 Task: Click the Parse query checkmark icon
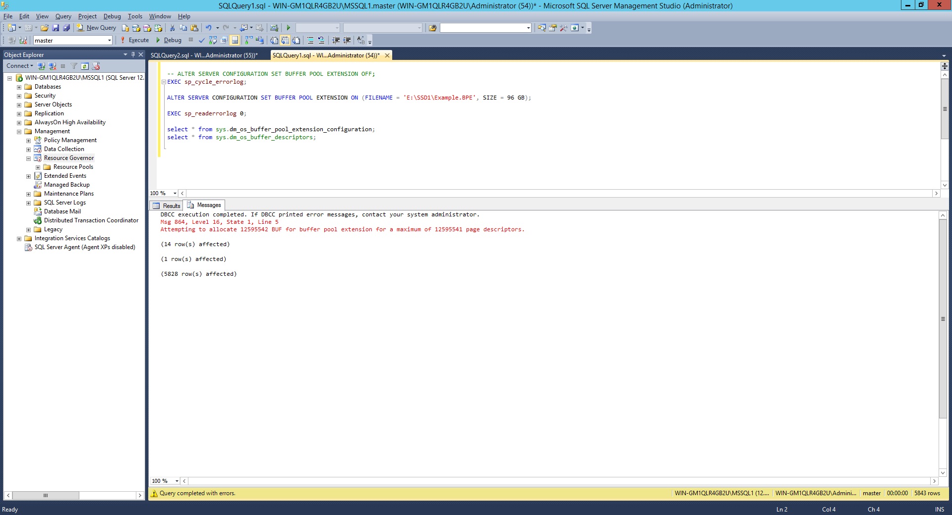(x=201, y=40)
